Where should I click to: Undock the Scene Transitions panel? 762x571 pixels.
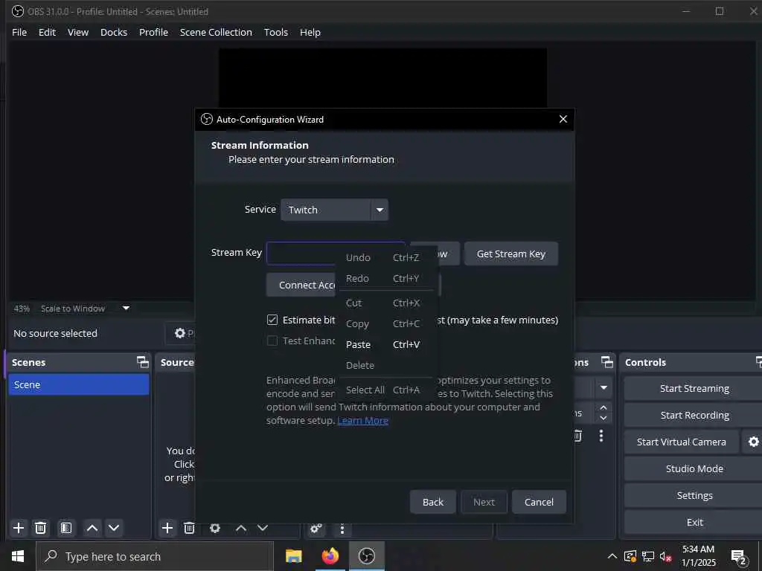(x=607, y=362)
